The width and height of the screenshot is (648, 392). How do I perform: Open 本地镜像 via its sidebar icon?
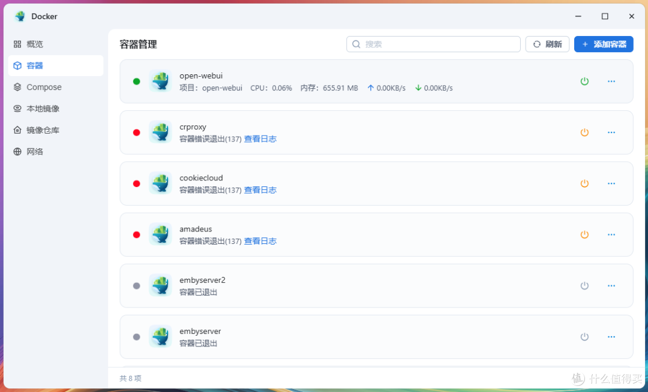(x=18, y=108)
